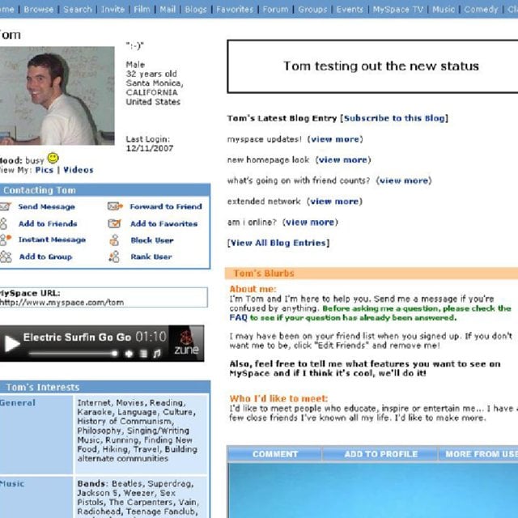
Task: Click the music note icon in player
Action: tap(157, 354)
